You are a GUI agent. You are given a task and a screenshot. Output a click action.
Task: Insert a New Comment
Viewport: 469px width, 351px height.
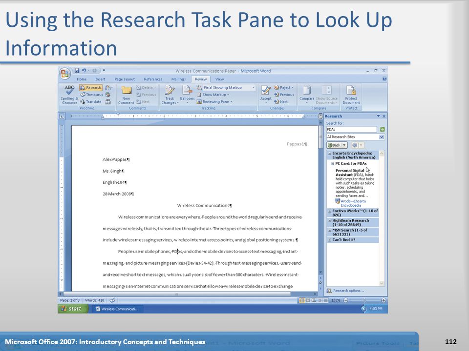[126, 95]
